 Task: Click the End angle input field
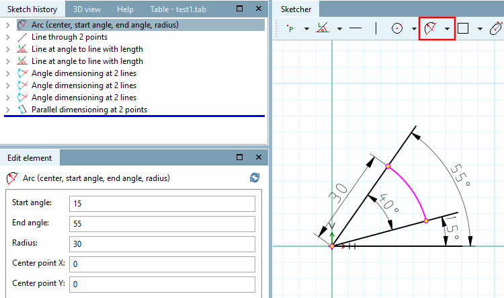point(162,224)
